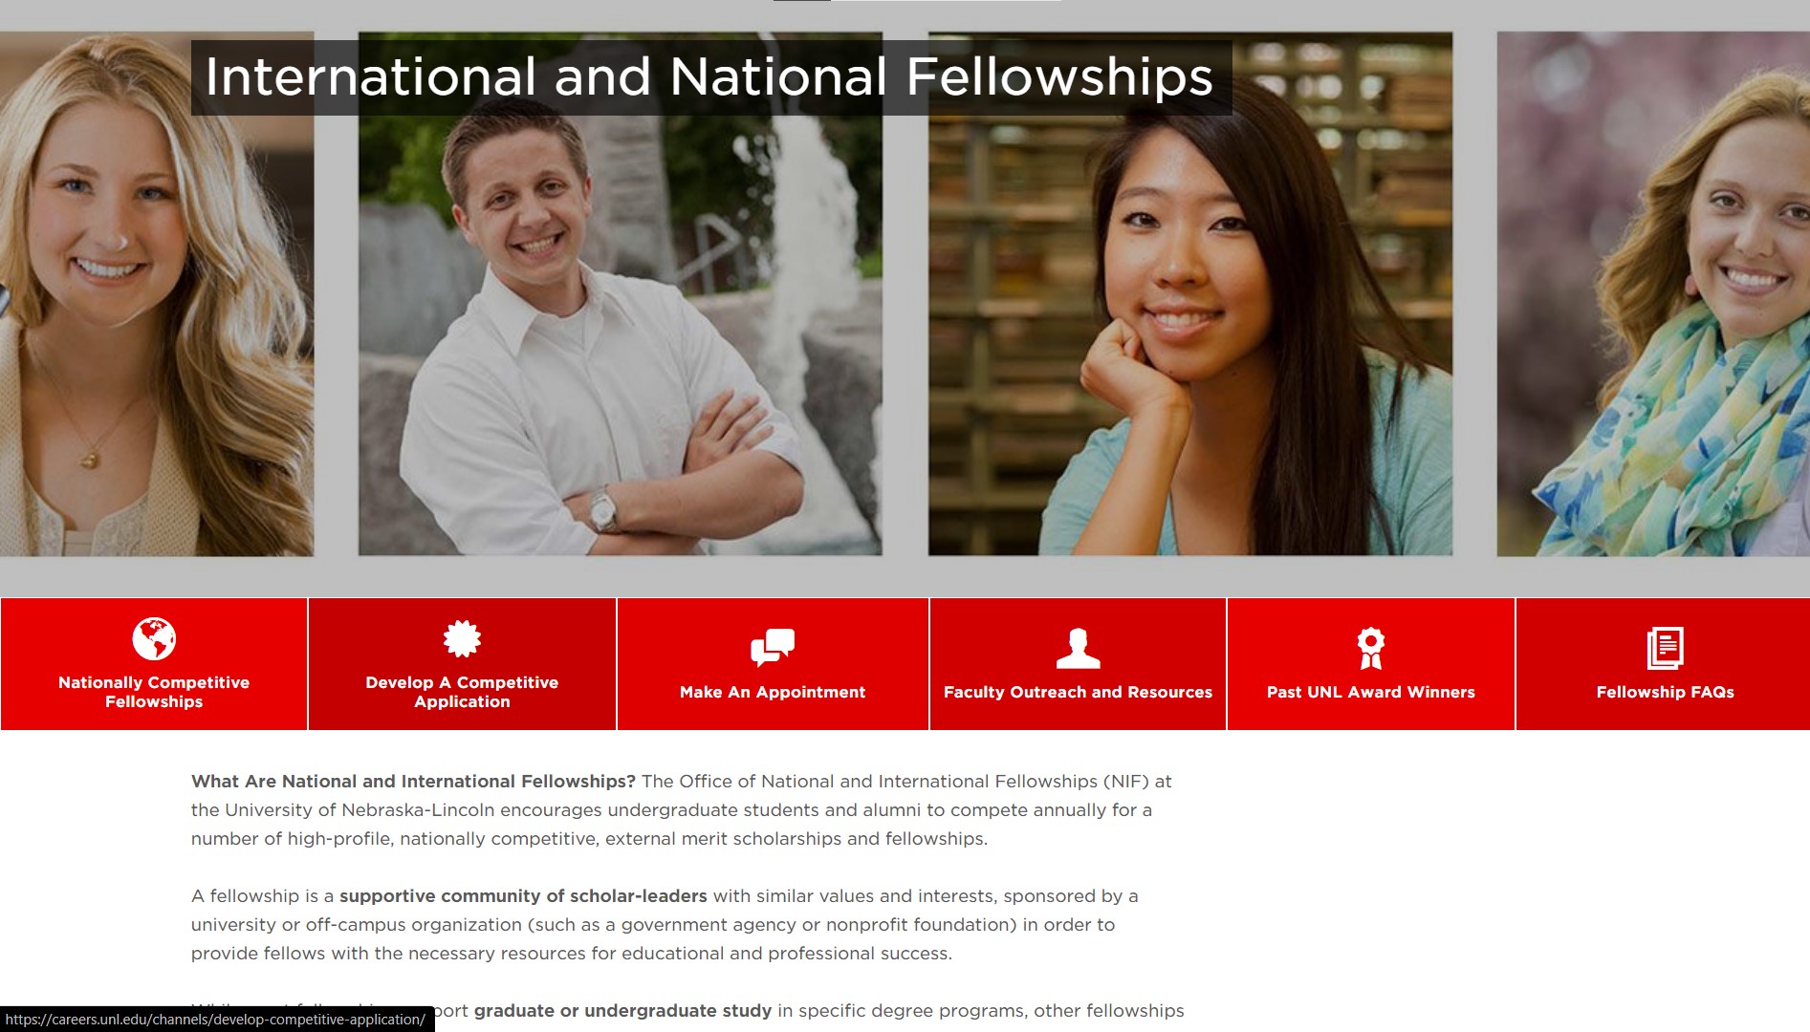Screen dimensions: 1810x1032
Task: Click bold text 'graduate or undergraduate study'
Action: click(x=622, y=1011)
